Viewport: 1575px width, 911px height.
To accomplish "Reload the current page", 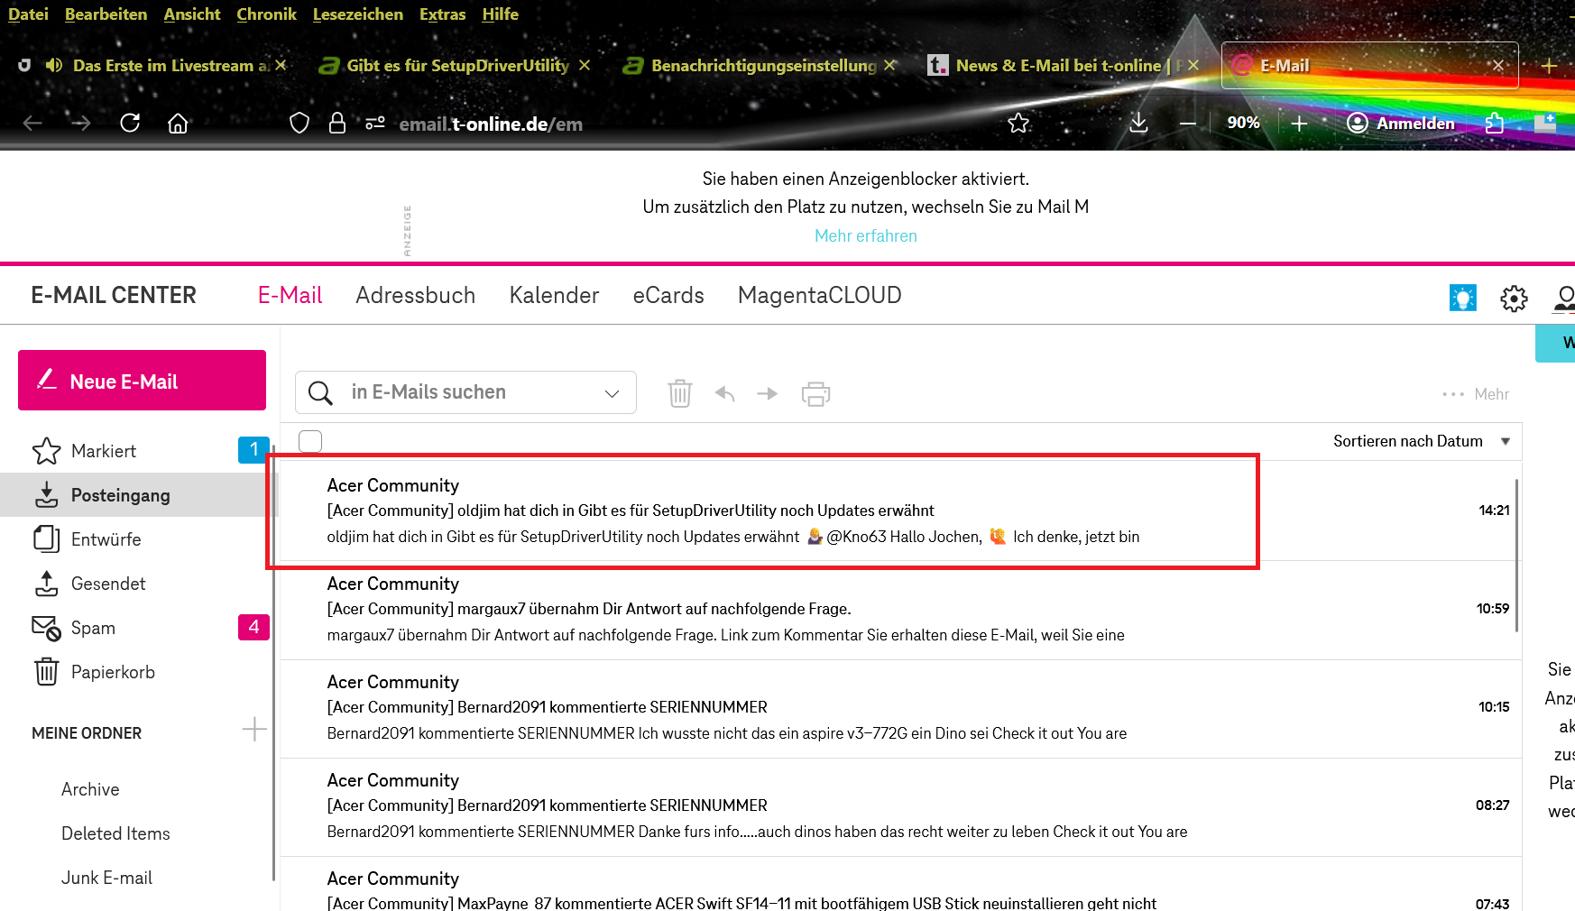I will pos(130,123).
